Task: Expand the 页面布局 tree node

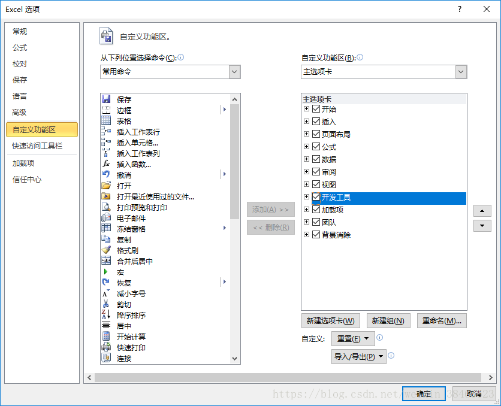Action: tap(306, 134)
